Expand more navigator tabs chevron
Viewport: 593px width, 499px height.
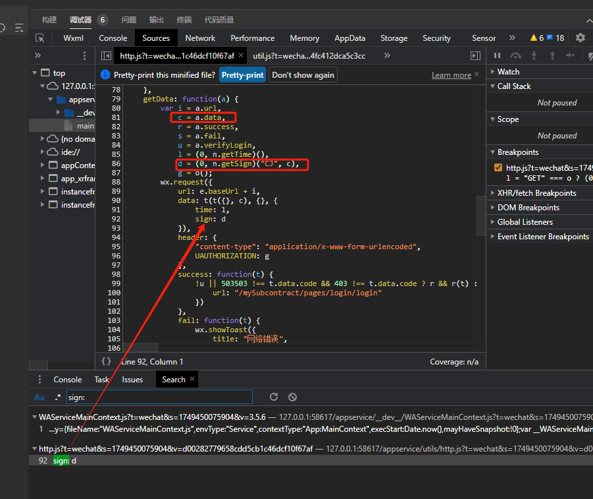pos(38,55)
